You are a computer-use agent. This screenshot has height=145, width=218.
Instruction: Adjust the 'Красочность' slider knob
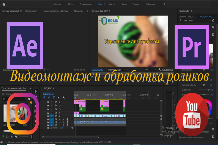click(x=209, y=90)
